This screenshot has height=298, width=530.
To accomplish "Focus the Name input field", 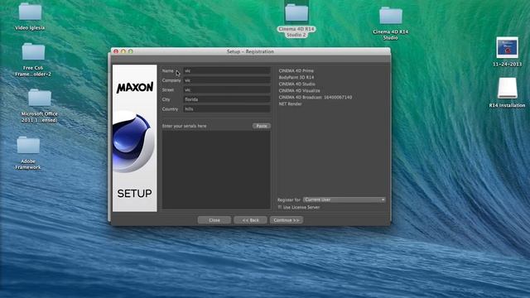I will pyautogui.click(x=226, y=71).
